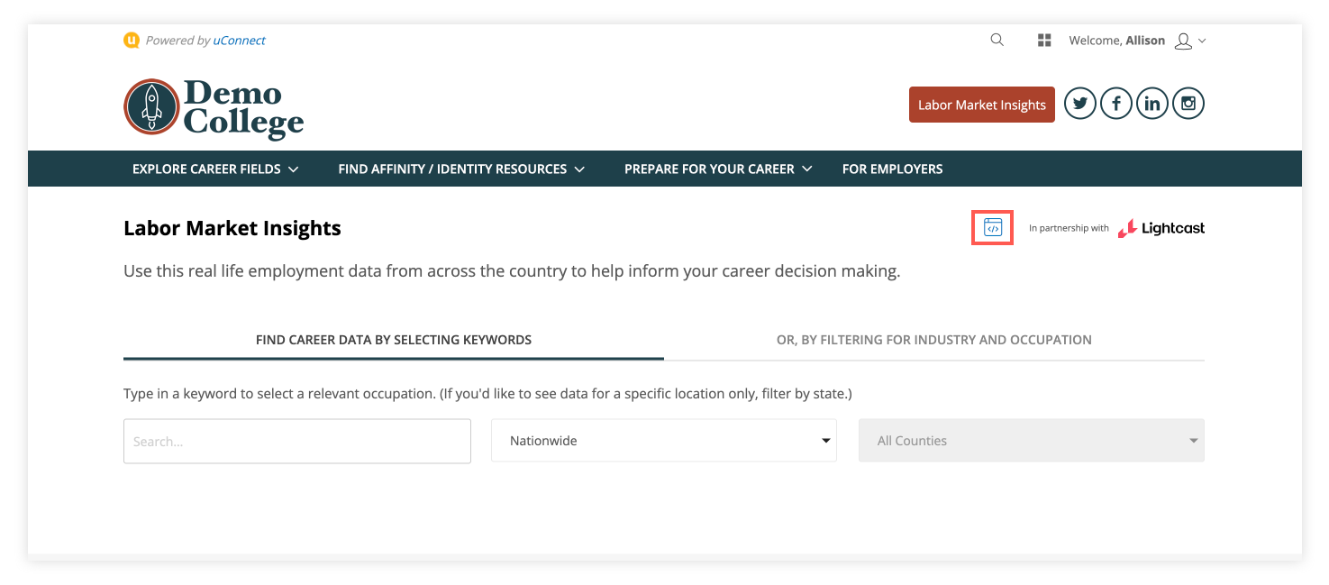Open the Facebook social icon
The height and width of the screenshot is (585, 1329).
[x=1116, y=105]
